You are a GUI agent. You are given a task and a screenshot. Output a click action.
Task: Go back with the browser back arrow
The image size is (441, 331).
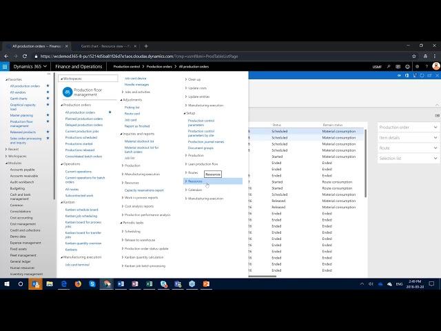(x=6, y=57)
